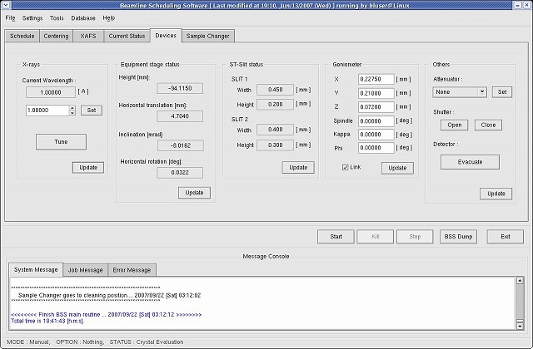The height and width of the screenshot is (349, 533).
Task: Select the Devices tab
Action: pos(166,35)
